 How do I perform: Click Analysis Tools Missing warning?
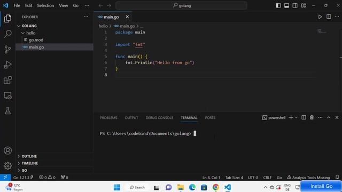coord(308,178)
